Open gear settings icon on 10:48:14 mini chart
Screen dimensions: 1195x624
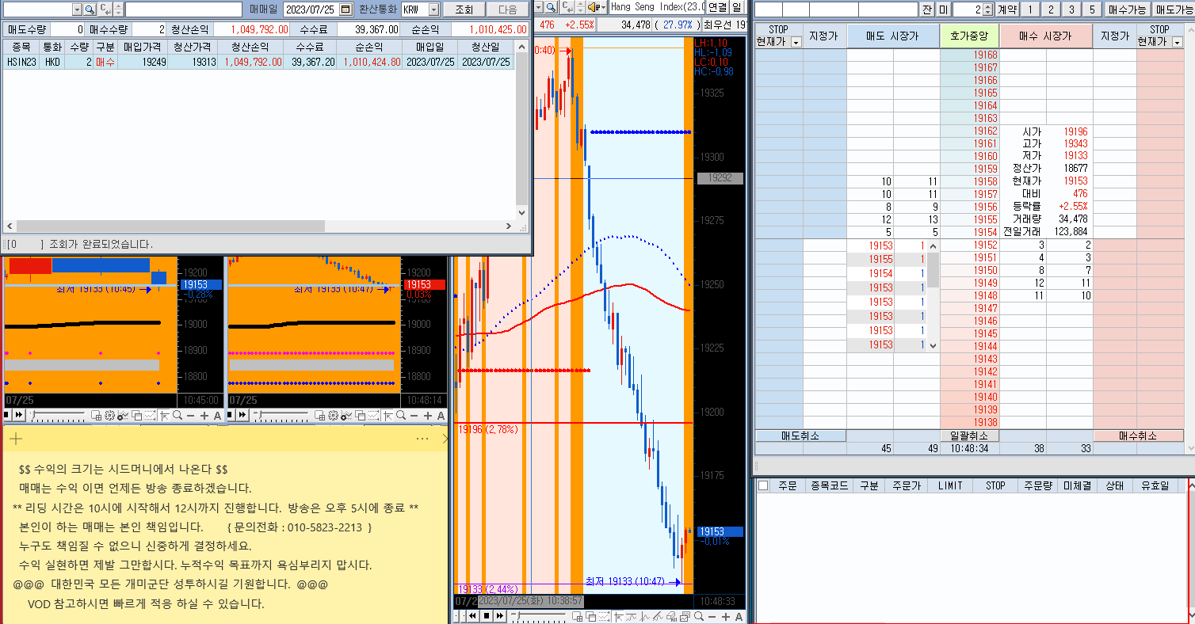point(333,415)
